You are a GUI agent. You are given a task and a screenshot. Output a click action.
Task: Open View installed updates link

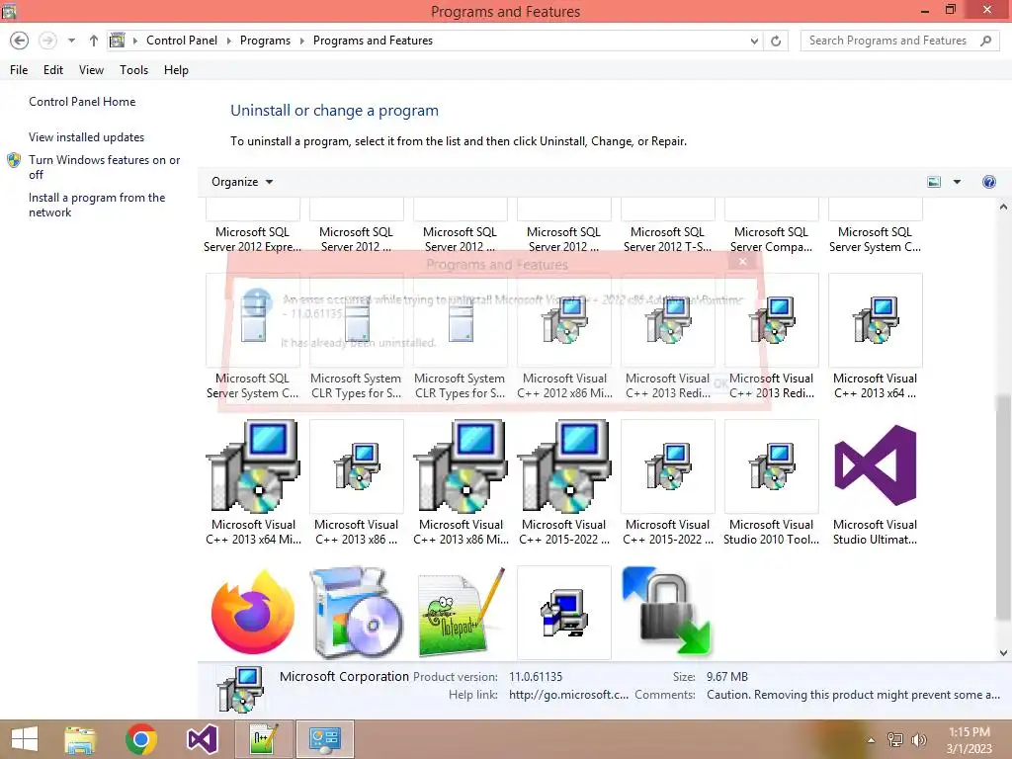click(x=87, y=136)
